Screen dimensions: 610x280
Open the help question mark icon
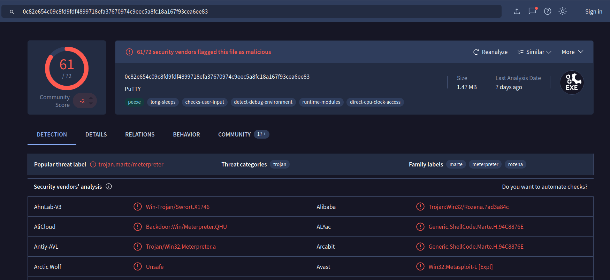pyautogui.click(x=548, y=11)
